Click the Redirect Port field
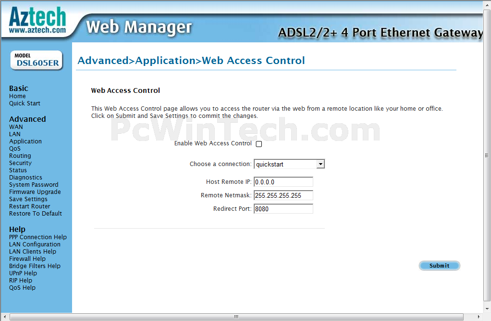Viewport: 491px width, 321px height. pos(283,209)
